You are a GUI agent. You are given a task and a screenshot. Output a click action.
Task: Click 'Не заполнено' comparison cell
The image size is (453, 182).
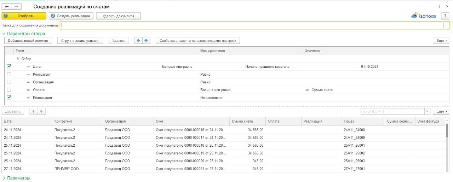tap(211, 98)
